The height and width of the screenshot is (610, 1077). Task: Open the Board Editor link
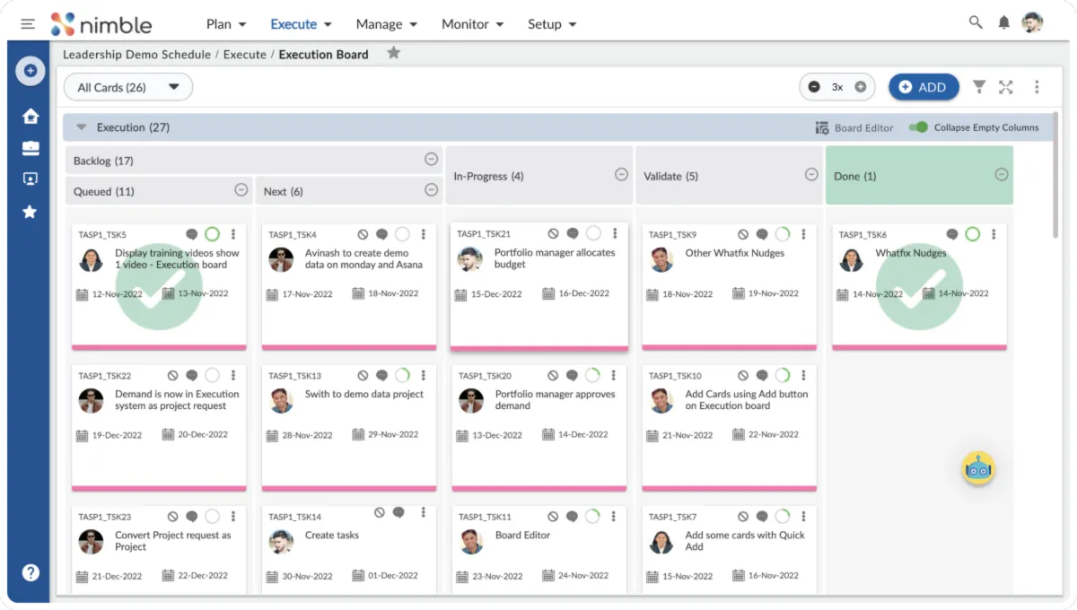coord(854,127)
